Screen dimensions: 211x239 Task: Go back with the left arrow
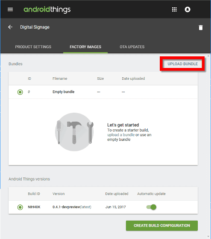[x=10, y=27]
